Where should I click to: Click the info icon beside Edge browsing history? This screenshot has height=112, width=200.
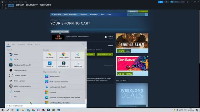pyautogui.click(x=59, y=72)
